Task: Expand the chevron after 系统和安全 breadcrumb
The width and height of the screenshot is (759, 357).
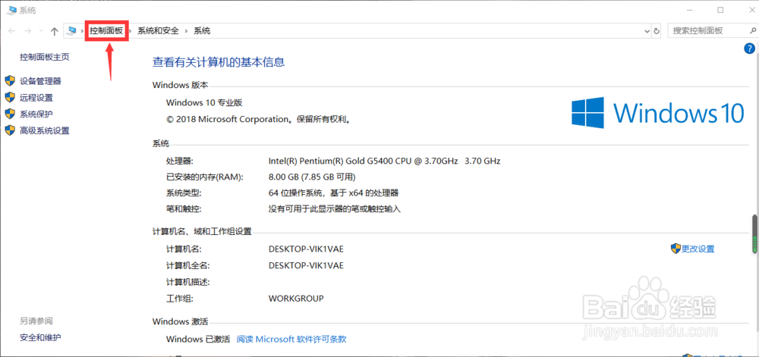Action: point(187,31)
